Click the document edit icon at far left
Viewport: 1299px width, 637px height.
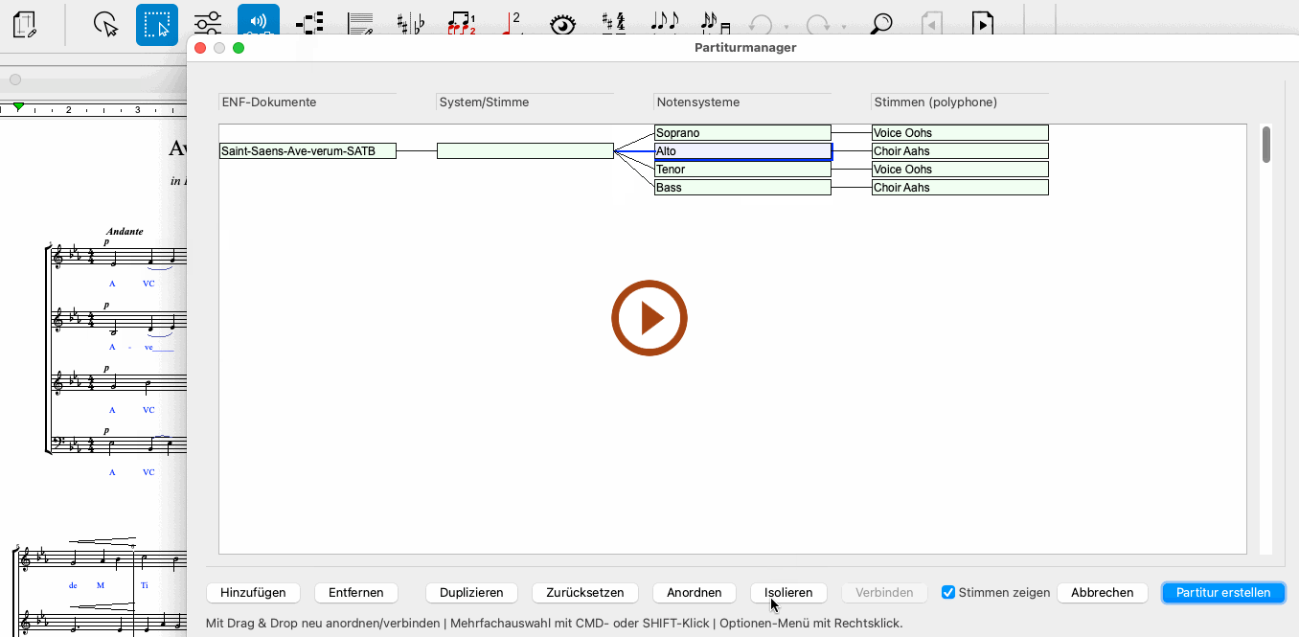(x=26, y=24)
